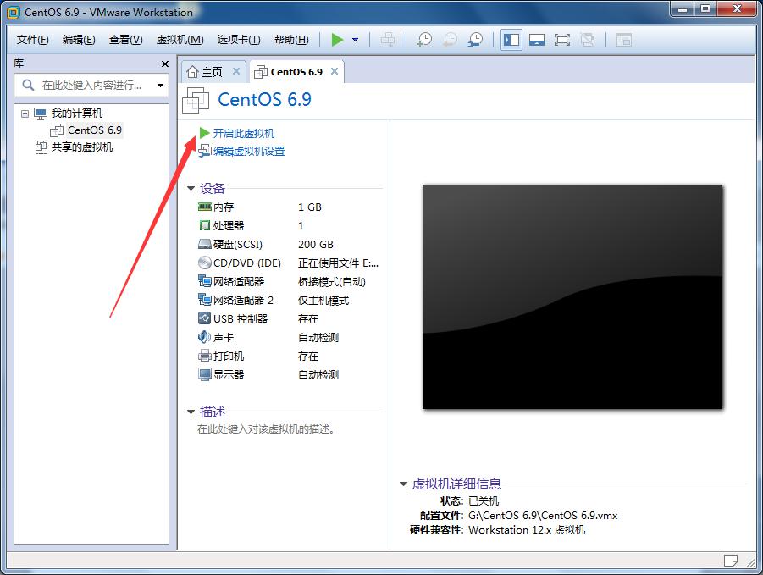Image resolution: width=763 pixels, height=575 pixels.
Task: Click the 声卡 sound card icon
Action: [204, 337]
